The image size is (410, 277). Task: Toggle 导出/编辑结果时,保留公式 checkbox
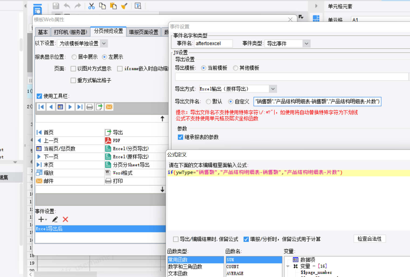pyautogui.click(x=176, y=239)
